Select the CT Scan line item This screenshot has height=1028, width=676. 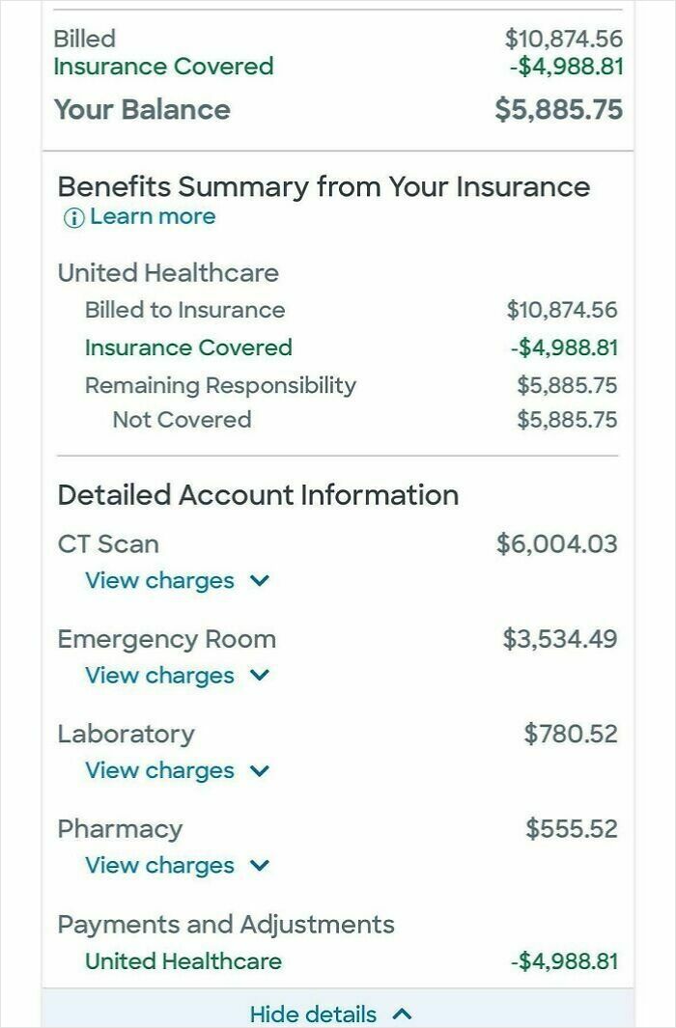108,543
